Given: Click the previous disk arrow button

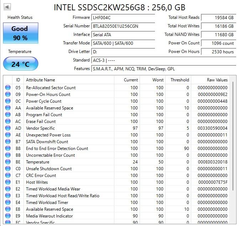Looking at the screenshot, I should click(x=7, y=7).
